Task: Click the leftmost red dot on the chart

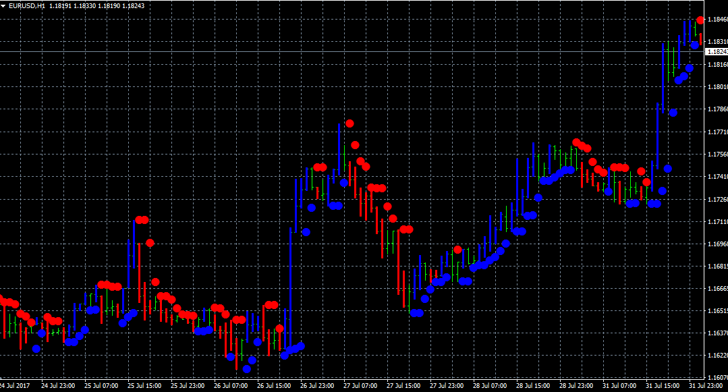Action: 1,300
